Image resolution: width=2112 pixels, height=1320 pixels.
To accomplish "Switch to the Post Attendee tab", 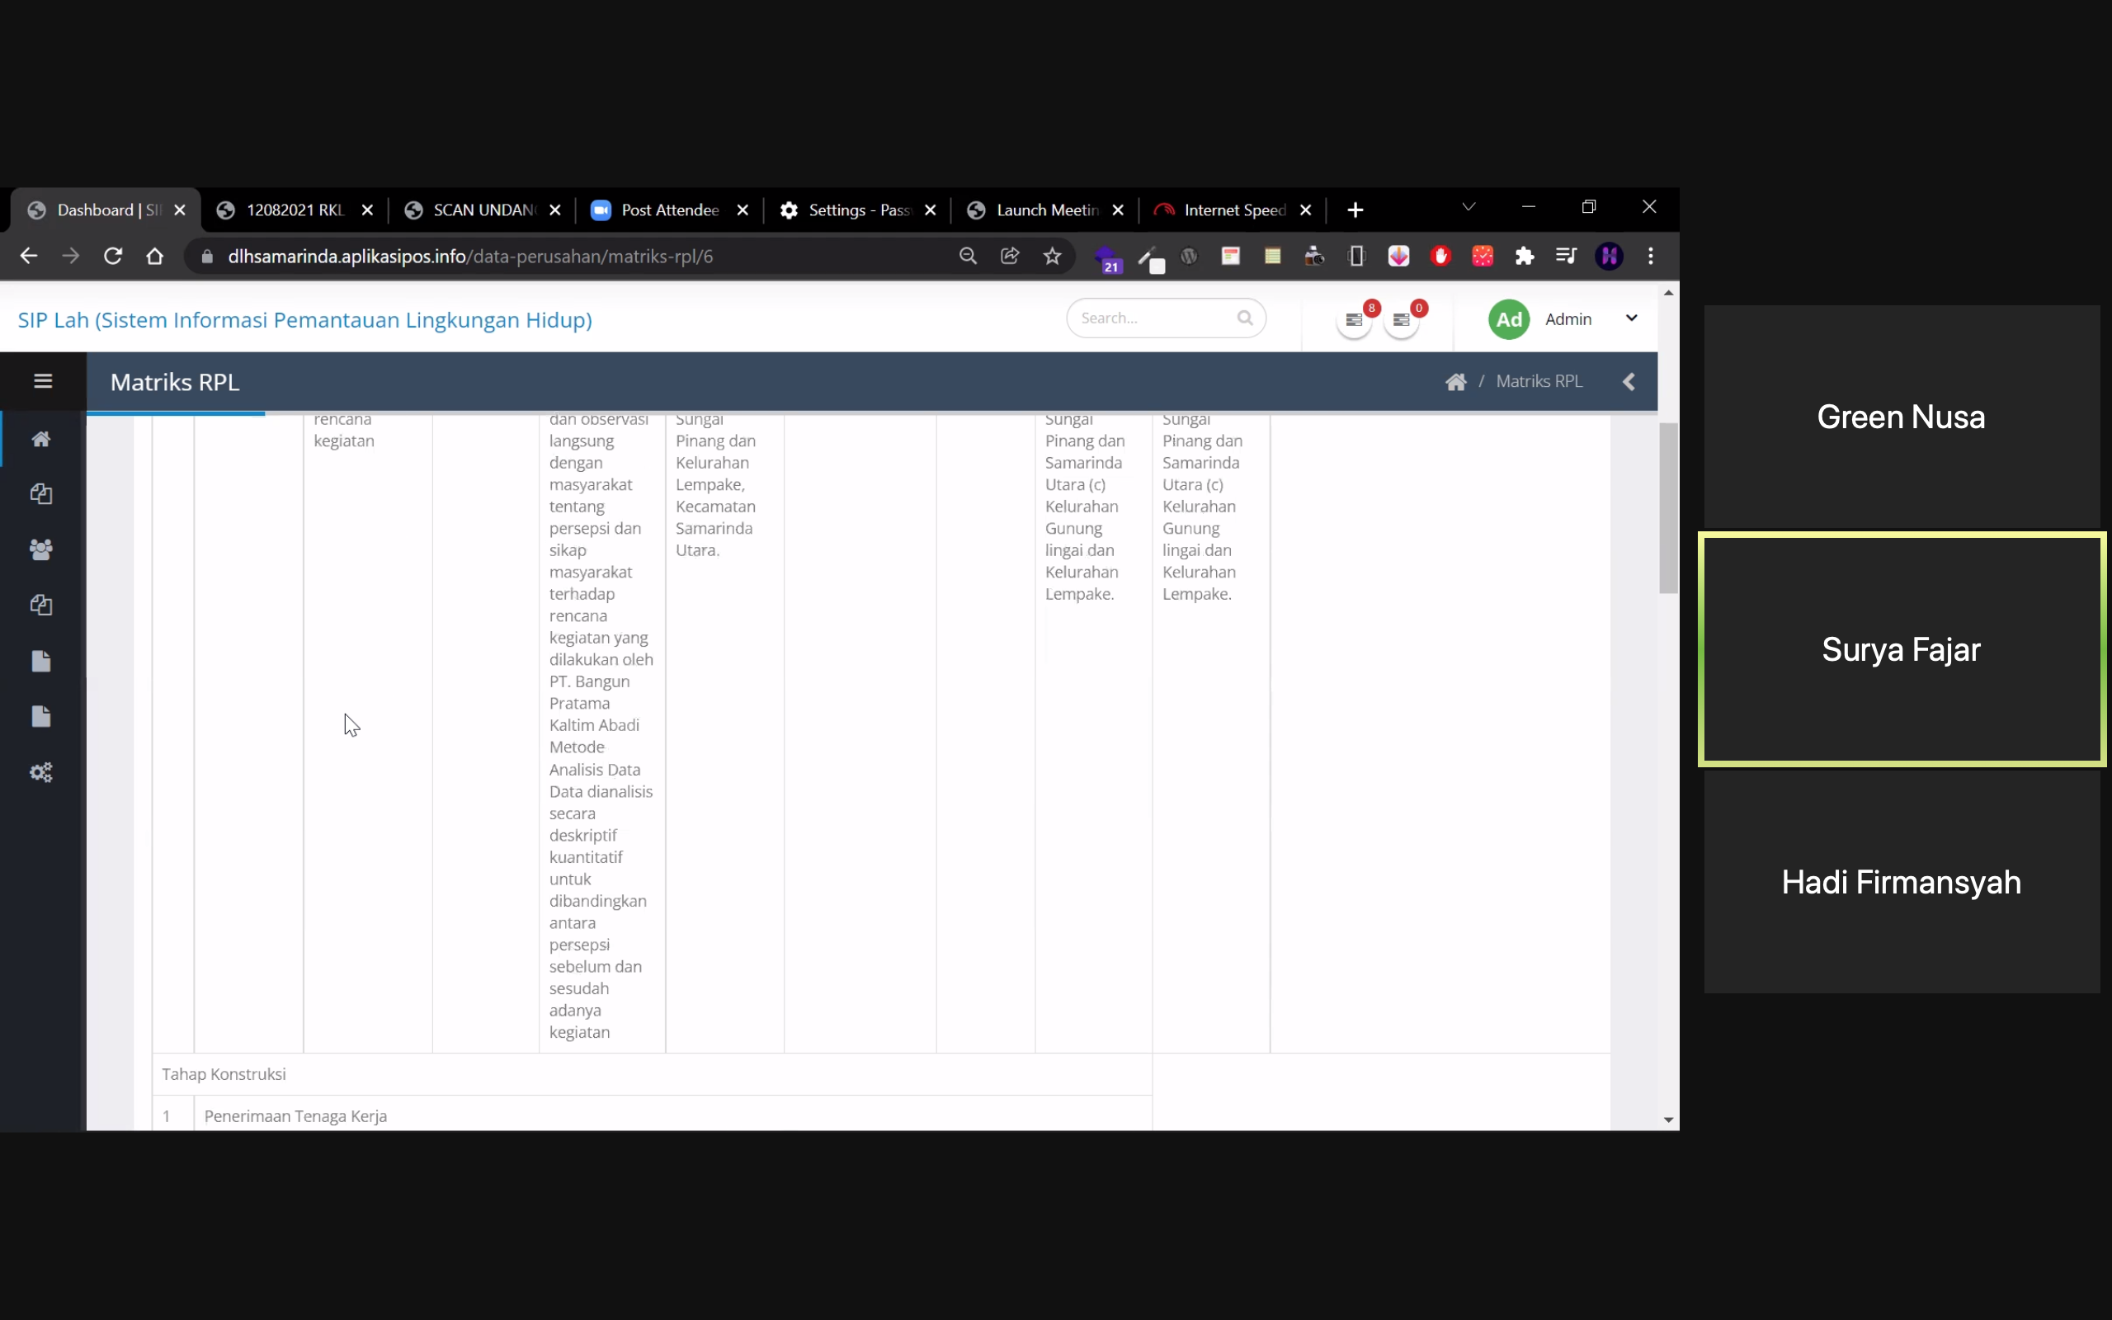I will [669, 210].
